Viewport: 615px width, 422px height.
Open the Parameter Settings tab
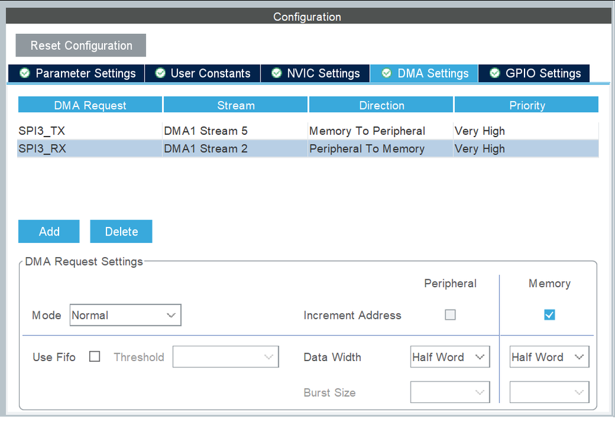76,73
